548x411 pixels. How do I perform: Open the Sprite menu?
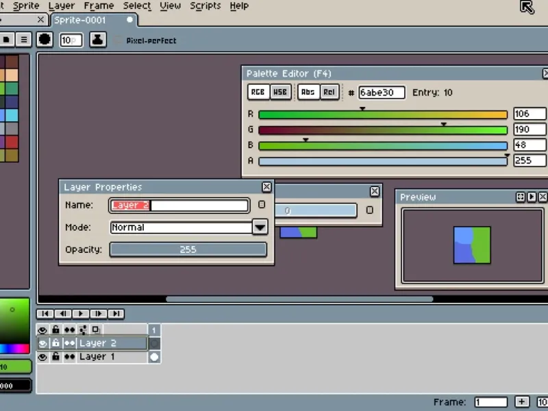(x=26, y=5)
